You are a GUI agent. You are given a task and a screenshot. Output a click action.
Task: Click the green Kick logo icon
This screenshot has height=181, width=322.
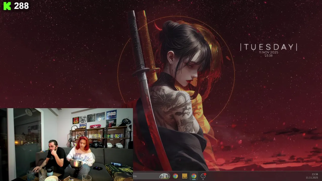coord(7,6)
